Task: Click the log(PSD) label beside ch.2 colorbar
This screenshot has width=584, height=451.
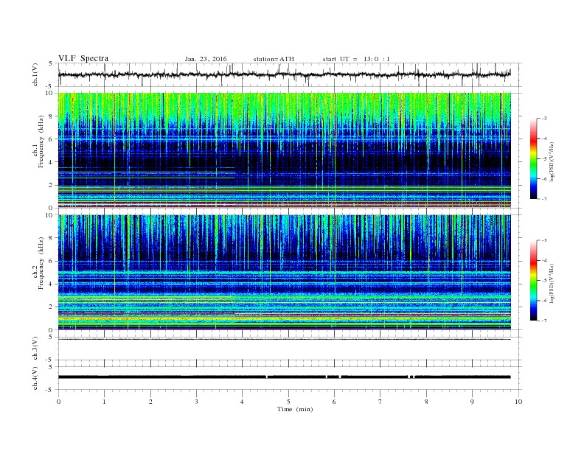Action: [x=552, y=284]
